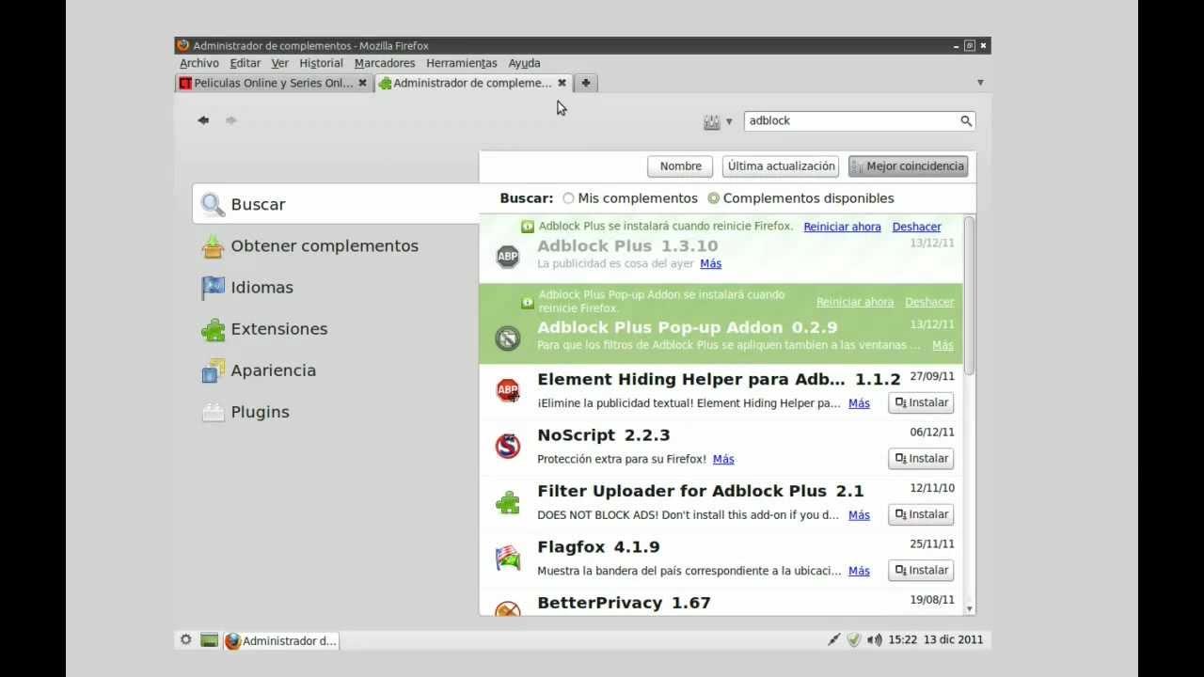
Task: Click Reiniciar ahora for Adblock Plus
Action: (842, 227)
